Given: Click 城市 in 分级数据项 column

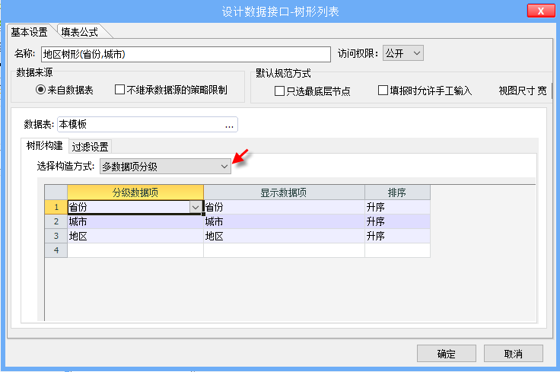Looking at the screenshot, I should [x=135, y=221].
